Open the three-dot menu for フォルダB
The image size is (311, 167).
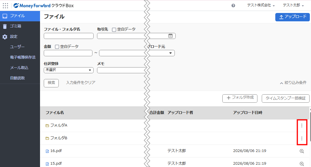point(302,138)
